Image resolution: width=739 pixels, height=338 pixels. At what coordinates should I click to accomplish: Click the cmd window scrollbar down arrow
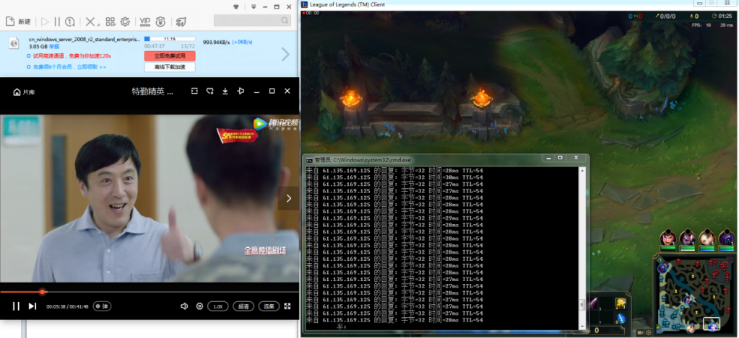582,326
